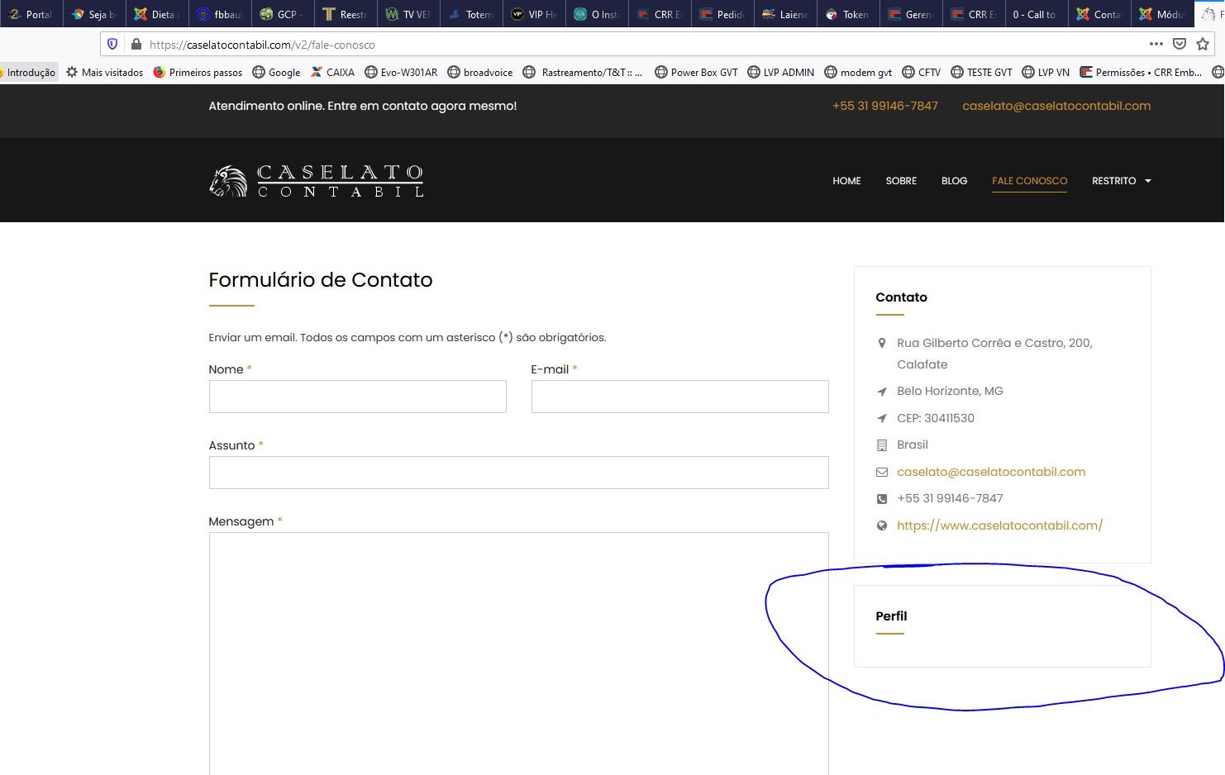Click the Mais visitados gear bookmark
Viewport: 1225px width, 775px height.
(x=104, y=73)
